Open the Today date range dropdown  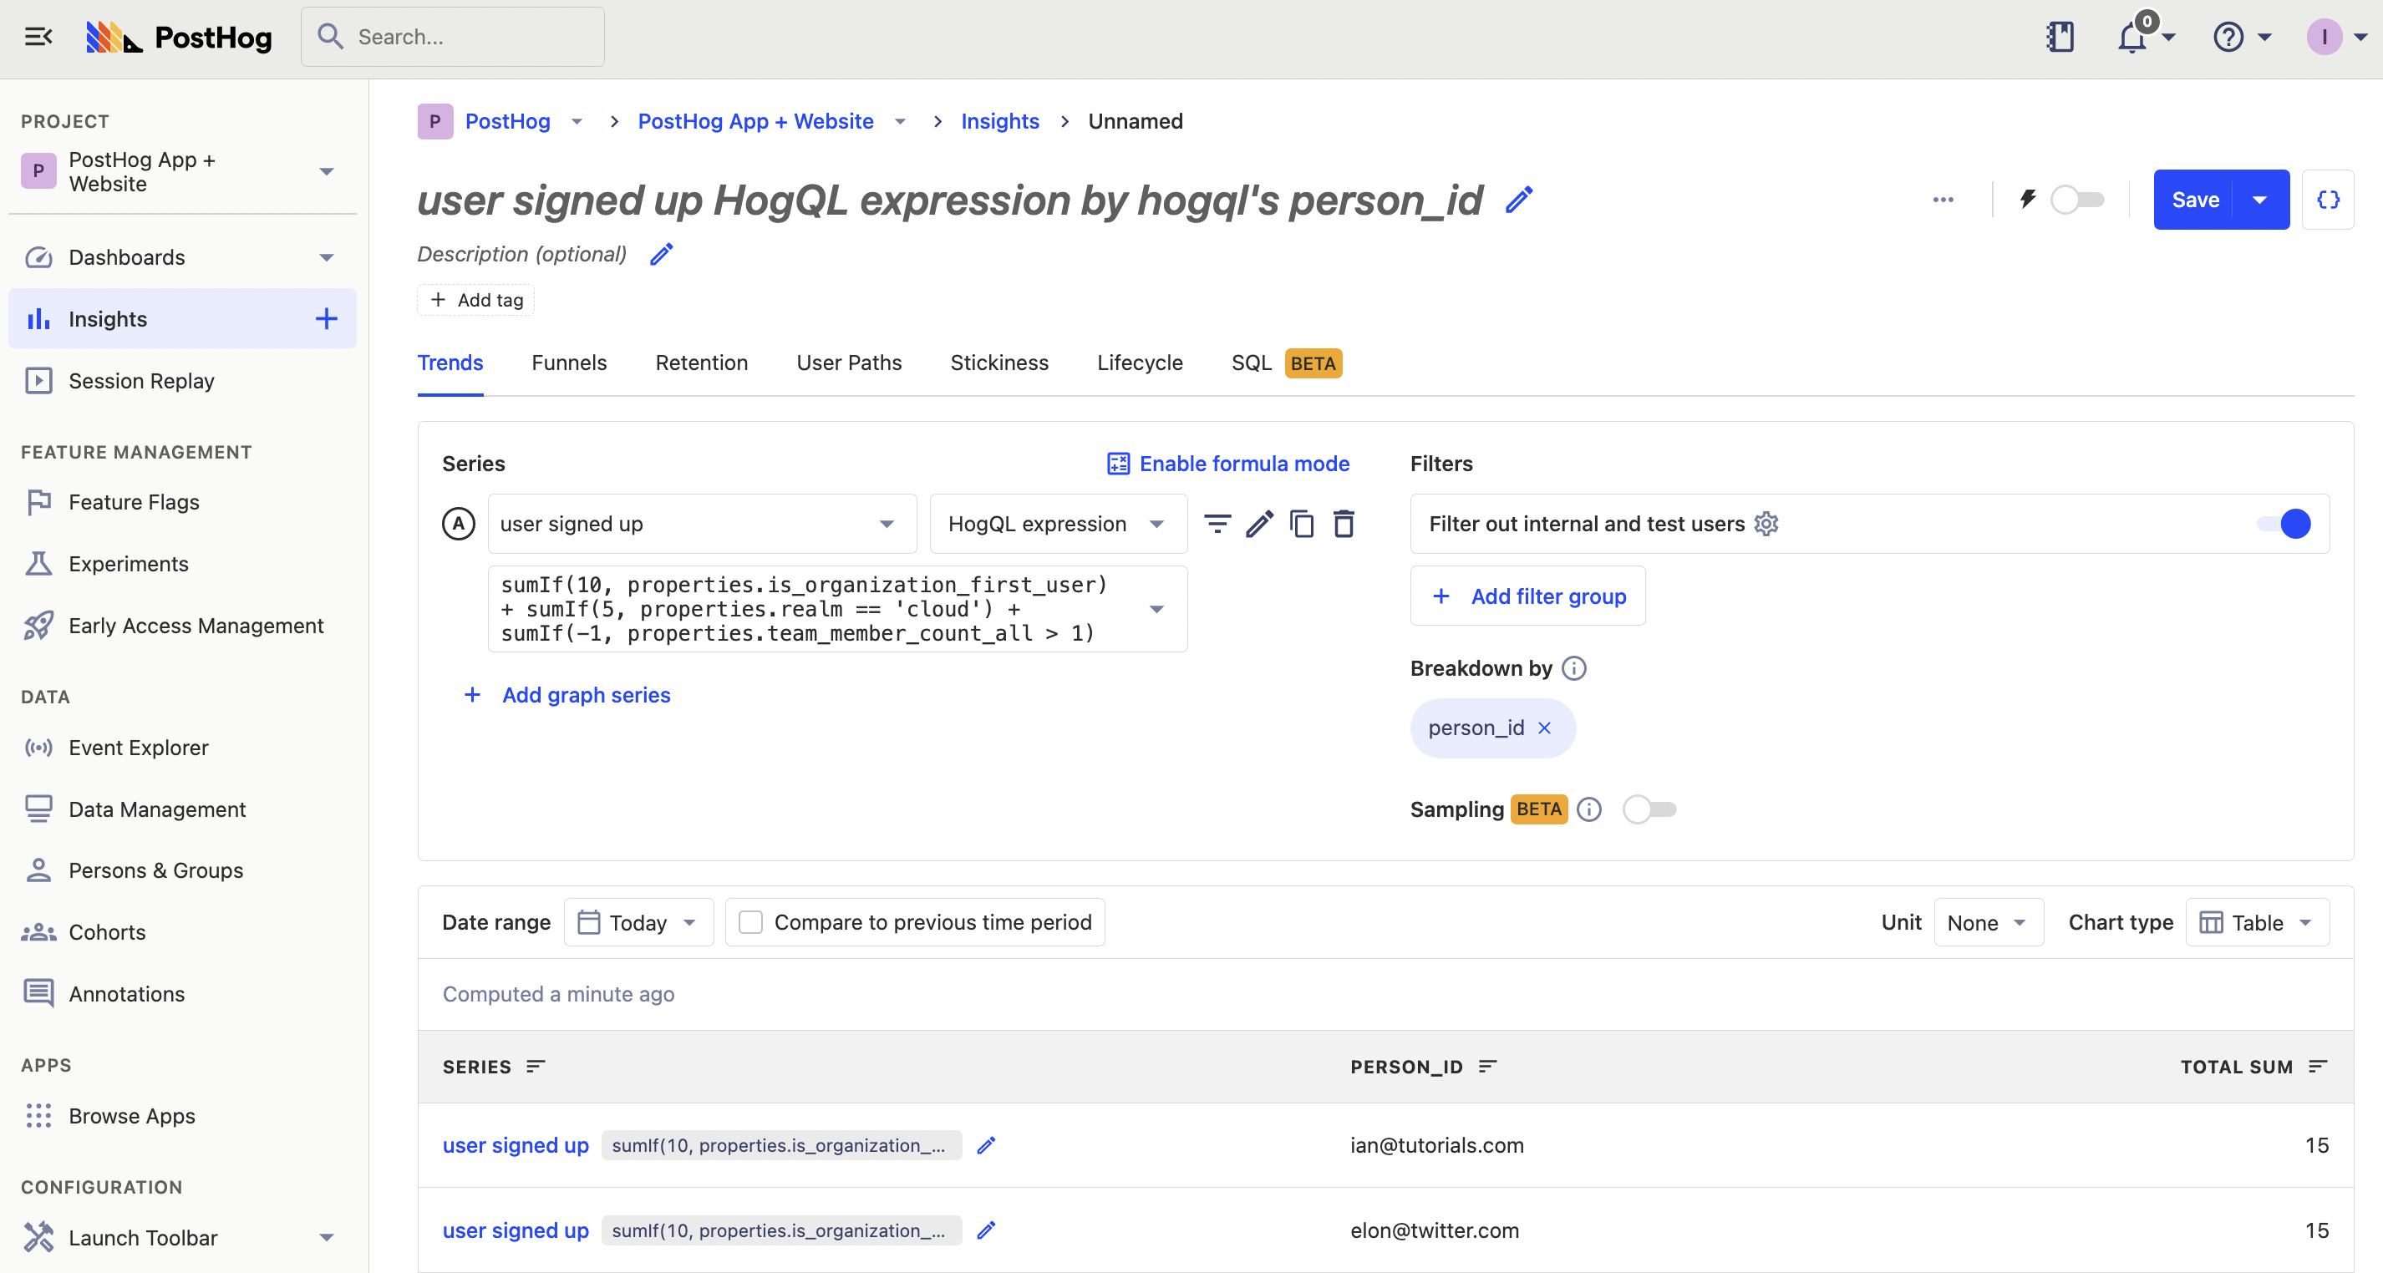pyautogui.click(x=638, y=923)
